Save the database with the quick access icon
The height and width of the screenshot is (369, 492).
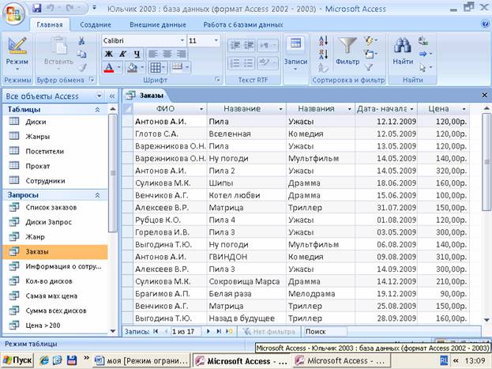click(37, 8)
